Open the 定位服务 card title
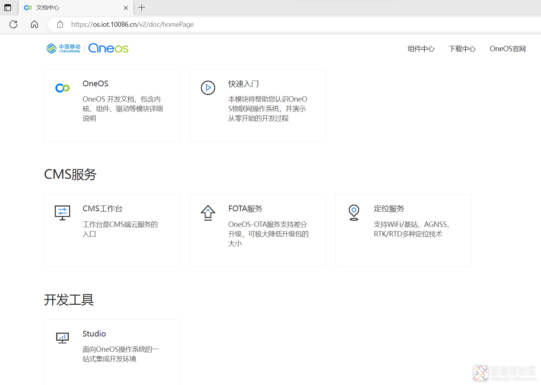The width and height of the screenshot is (541, 385). (389, 209)
